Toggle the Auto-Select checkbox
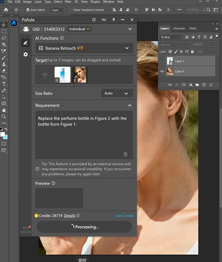 (x=28, y=10)
